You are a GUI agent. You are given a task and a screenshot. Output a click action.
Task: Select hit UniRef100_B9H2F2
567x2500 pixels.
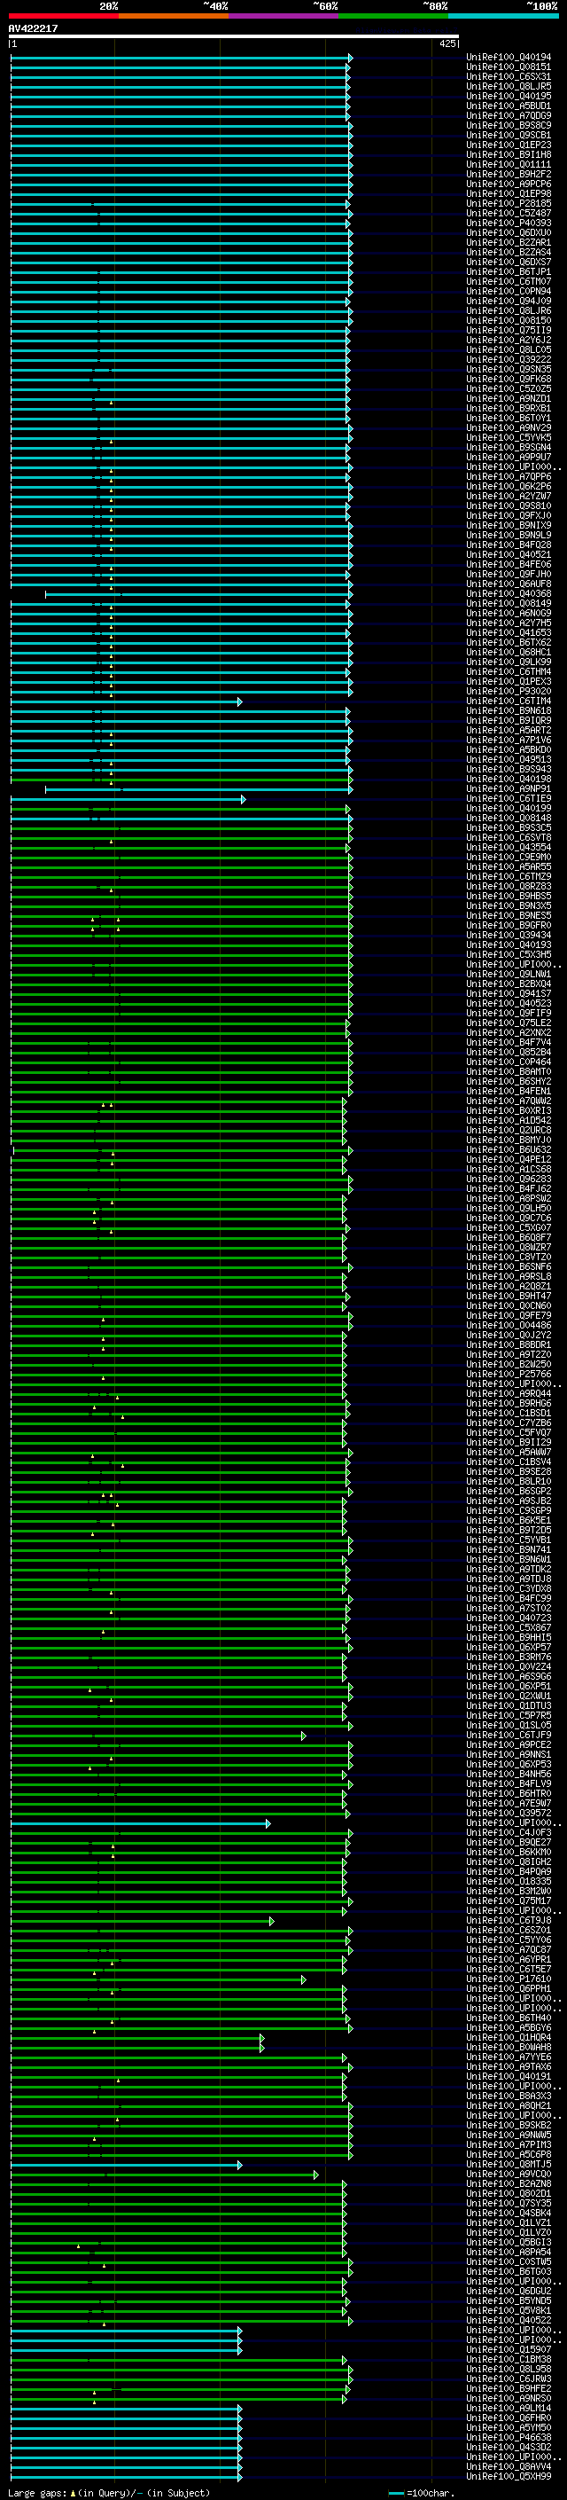pos(509,174)
